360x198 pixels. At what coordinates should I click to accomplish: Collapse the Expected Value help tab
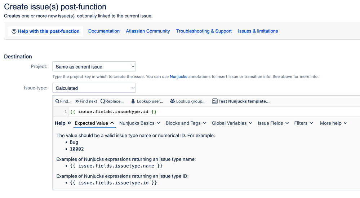point(94,123)
